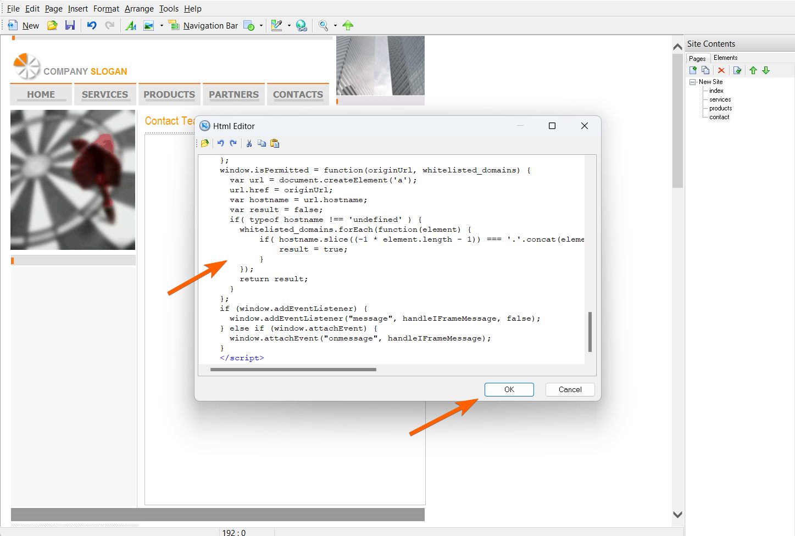Expand the dropdown arrow after Navigation Bar
The height and width of the screenshot is (536, 795).
(261, 25)
